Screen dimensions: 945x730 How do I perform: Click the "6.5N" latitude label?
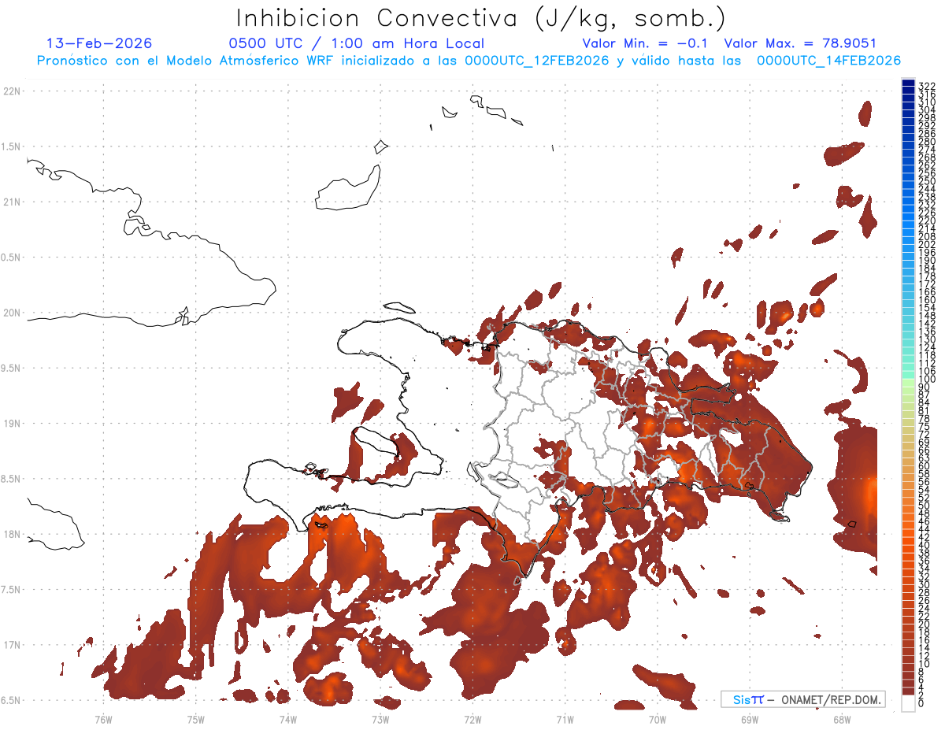(x=12, y=700)
